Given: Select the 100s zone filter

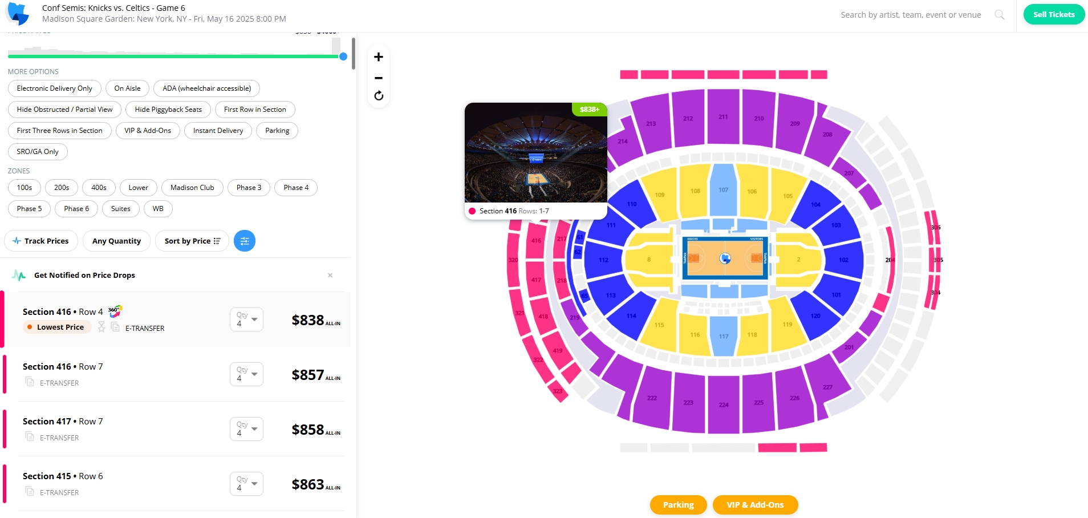Looking at the screenshot, I should tap(25, 188).
